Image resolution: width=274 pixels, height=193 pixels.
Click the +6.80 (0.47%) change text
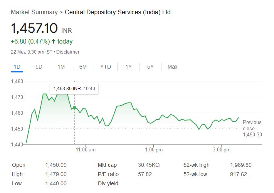click(x=30, y=42)
